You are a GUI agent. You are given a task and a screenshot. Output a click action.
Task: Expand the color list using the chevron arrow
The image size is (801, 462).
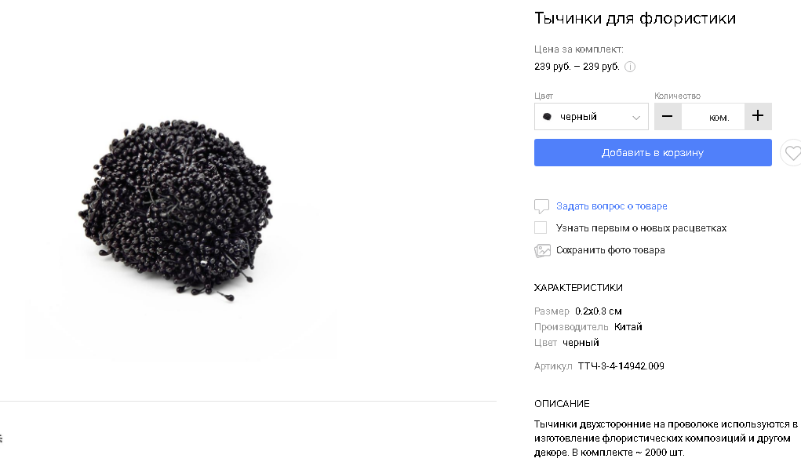pyautogui.click(x=636, y=118)
